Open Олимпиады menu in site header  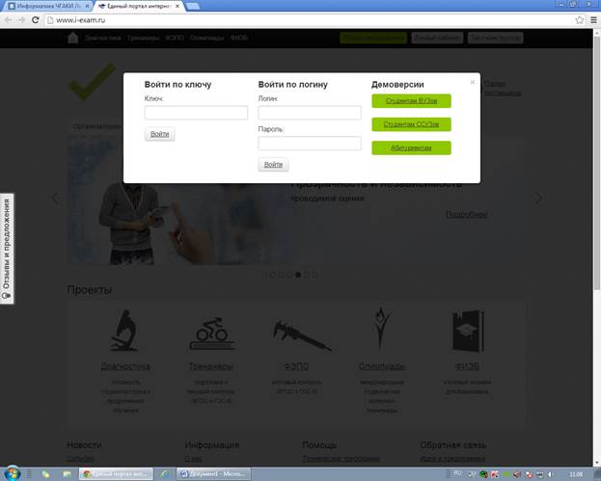pyautogui.click(x=207, y=38)
